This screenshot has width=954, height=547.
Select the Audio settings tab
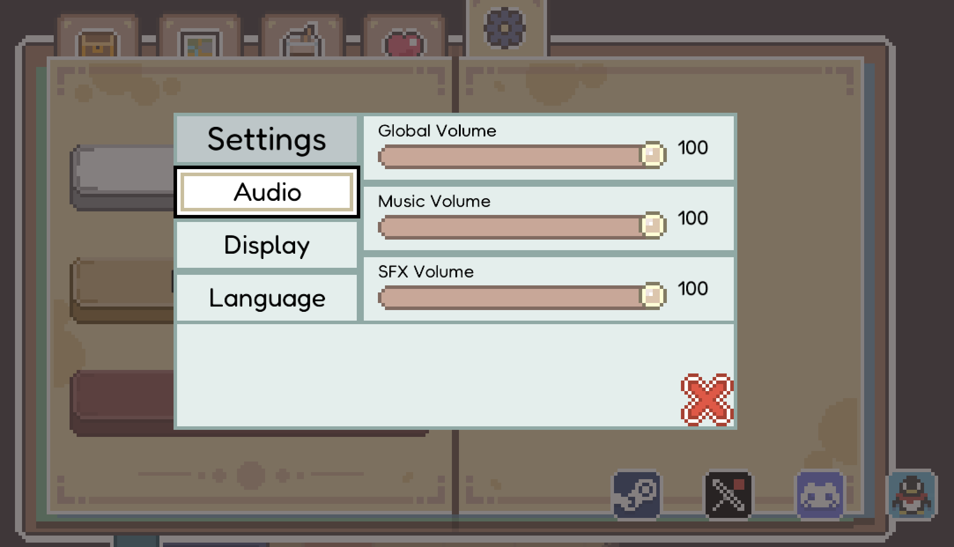[x=267, y=192]
